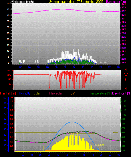
Task: Select the orange UV legend label
Action: [72, 93]
